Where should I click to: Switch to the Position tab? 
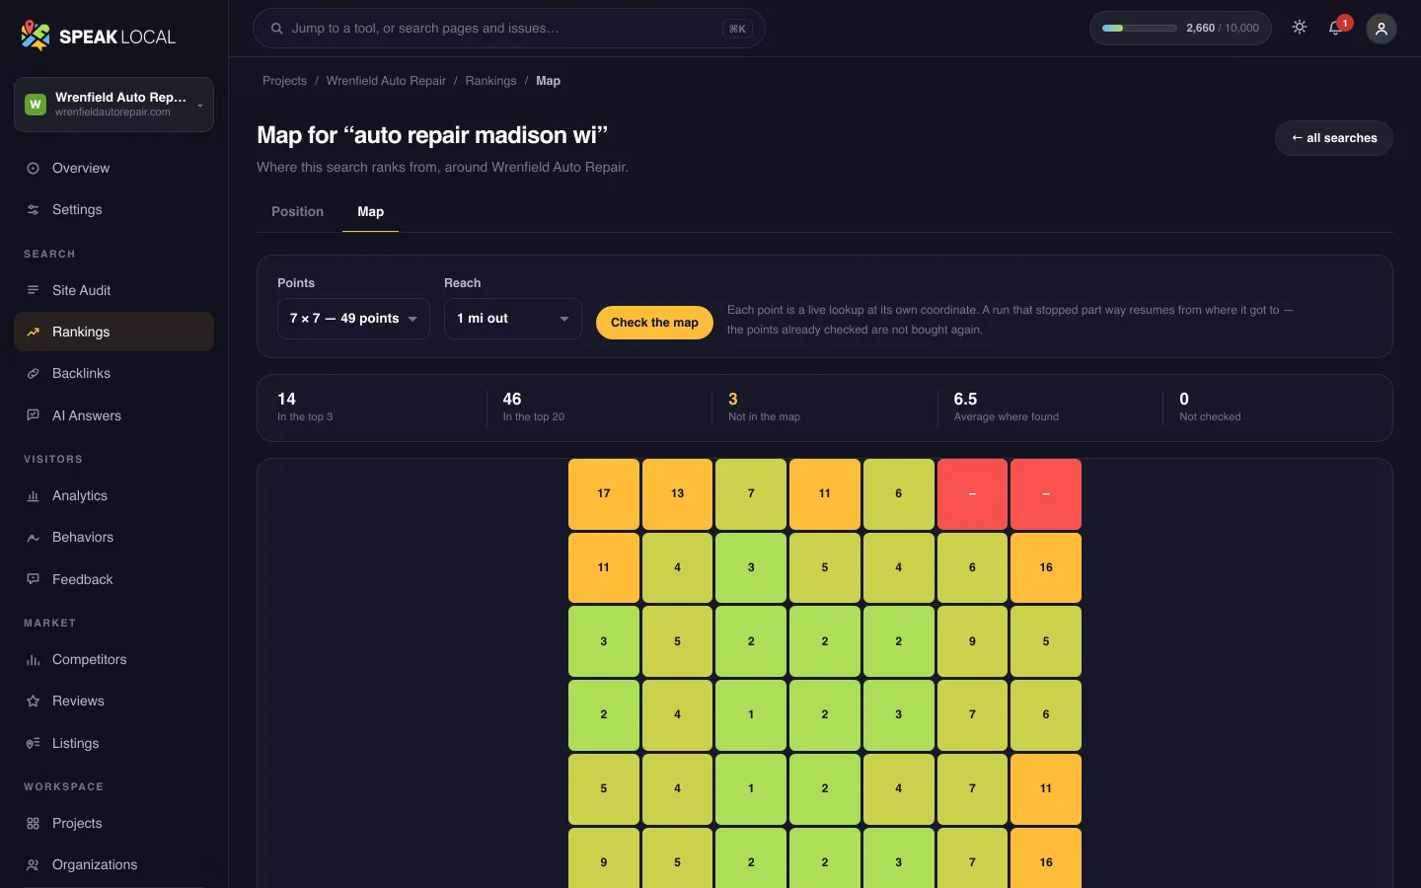pos(298,212)
